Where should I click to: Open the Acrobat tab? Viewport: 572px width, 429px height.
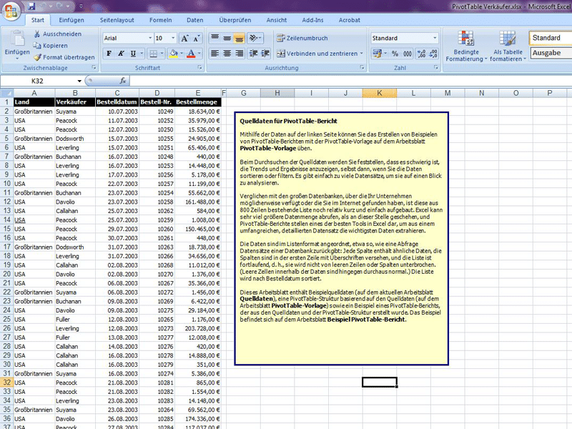point(350,20)
